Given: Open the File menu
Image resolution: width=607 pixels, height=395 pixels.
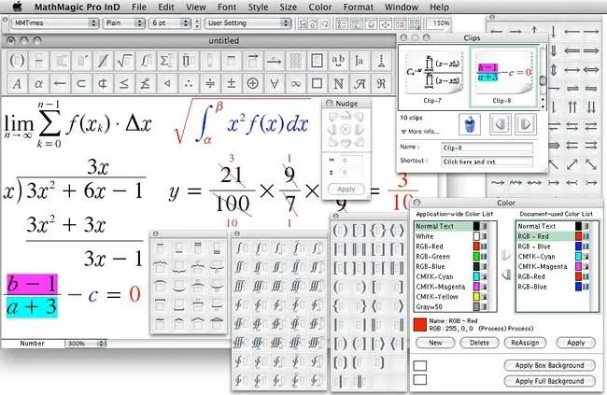Looking at the screenshot, I should 139,7.
